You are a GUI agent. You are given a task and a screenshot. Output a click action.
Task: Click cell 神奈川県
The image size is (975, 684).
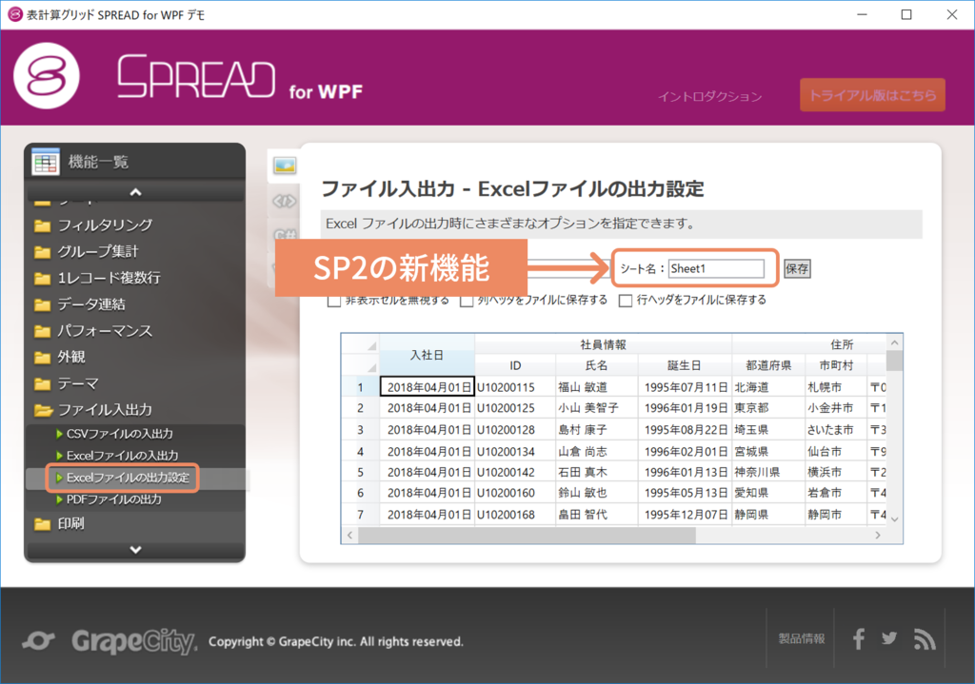click(x=768, y=472)
